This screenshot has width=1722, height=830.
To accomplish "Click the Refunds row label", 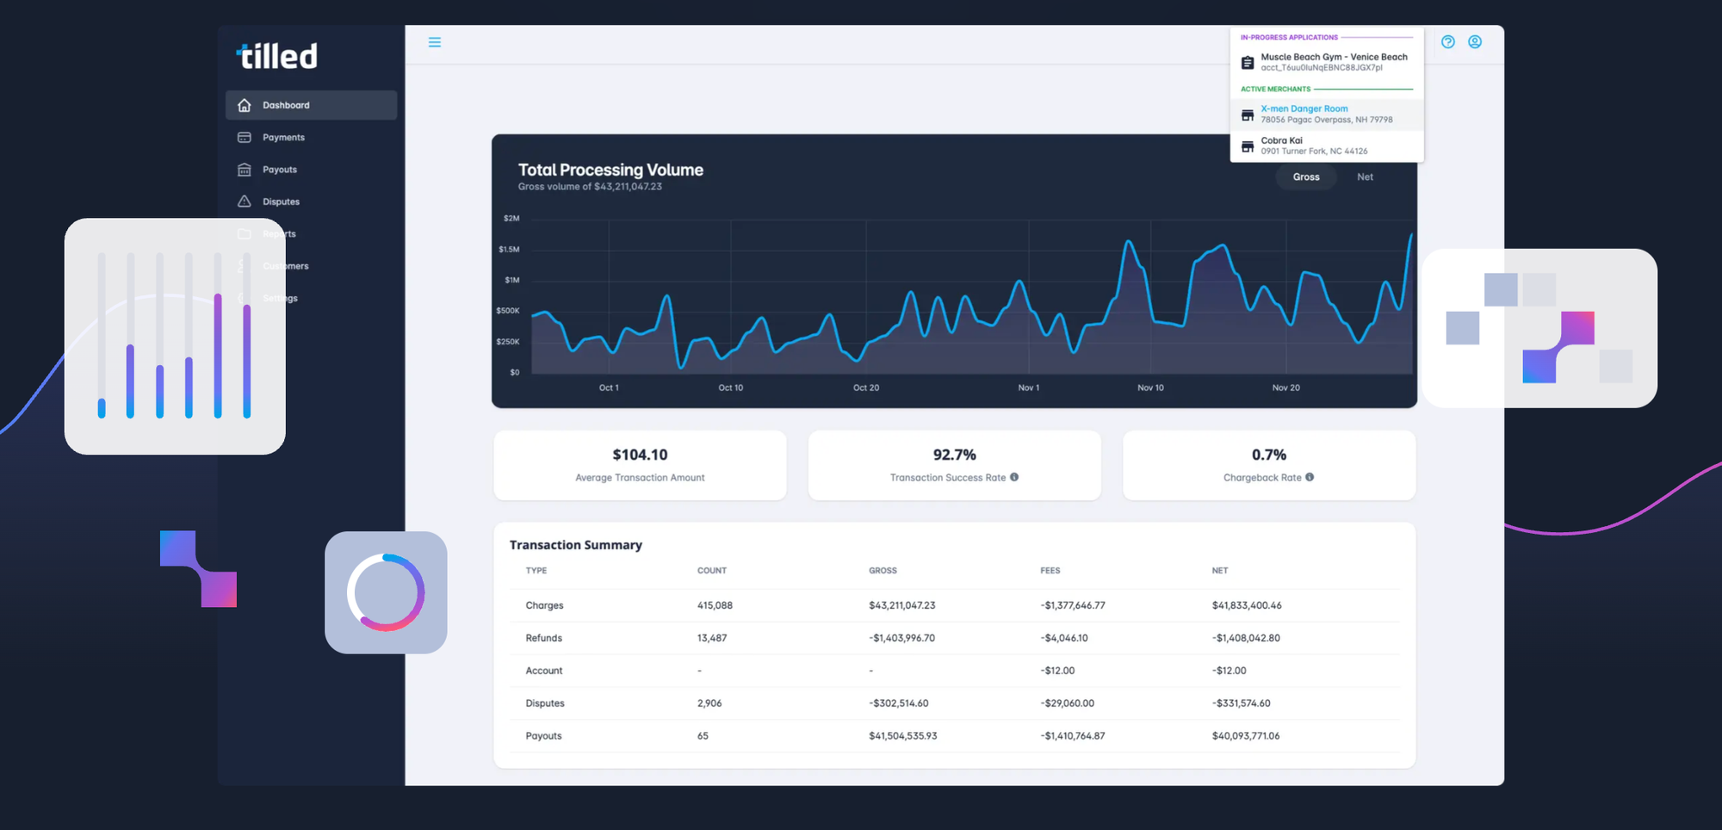I will (544, 638).
